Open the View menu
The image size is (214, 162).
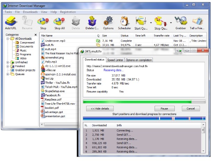coord(44,12)
